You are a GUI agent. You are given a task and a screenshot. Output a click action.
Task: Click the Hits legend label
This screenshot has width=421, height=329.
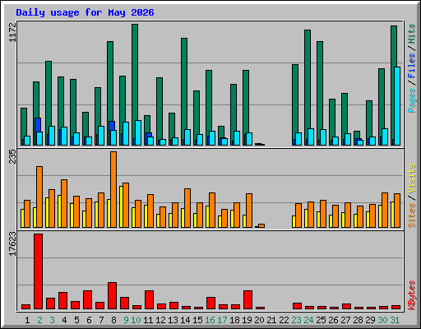point(411,34)
